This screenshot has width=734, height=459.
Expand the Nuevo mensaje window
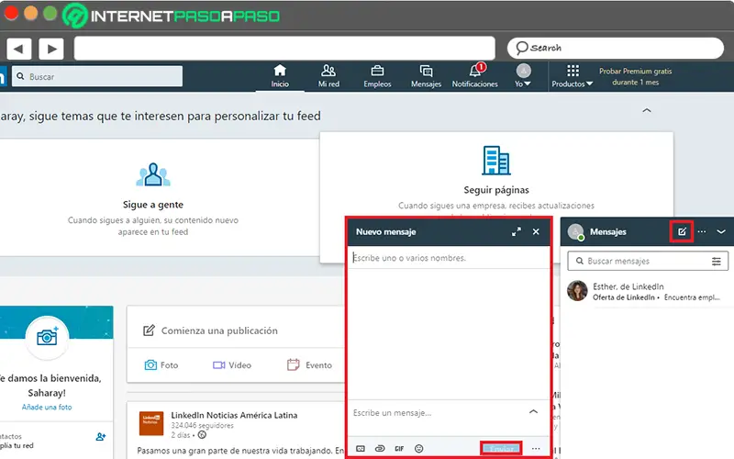click(517, 232)
